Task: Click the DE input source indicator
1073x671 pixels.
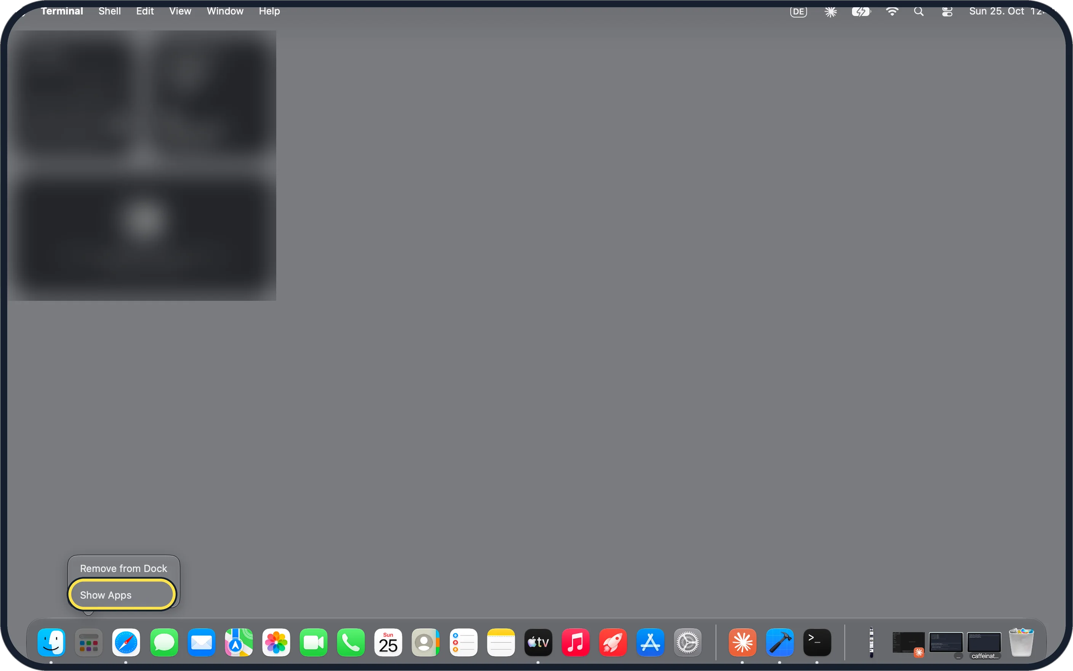Action: pyautogui.click(x=798, y=11)
